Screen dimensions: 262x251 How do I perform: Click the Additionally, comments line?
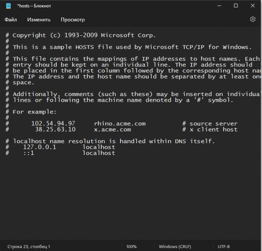point(133,94)
